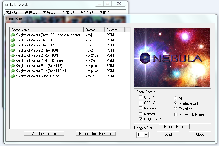
Task: Open the 视频(V) menu in Nebula window
Action: (x=31, y=12)
